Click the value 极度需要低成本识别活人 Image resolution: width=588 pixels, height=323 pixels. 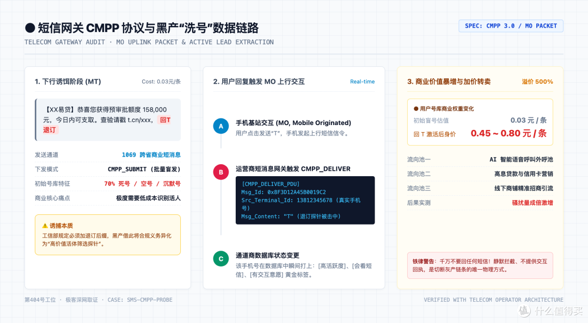pyautogui.click(x=148, y=198)
